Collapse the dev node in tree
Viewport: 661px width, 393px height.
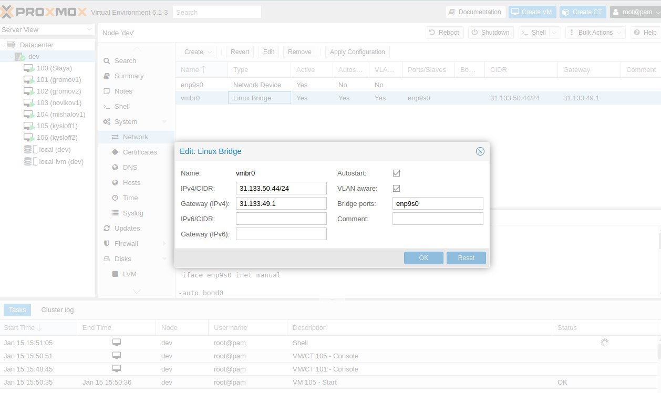pyautogui.click(x=12, y=57)
